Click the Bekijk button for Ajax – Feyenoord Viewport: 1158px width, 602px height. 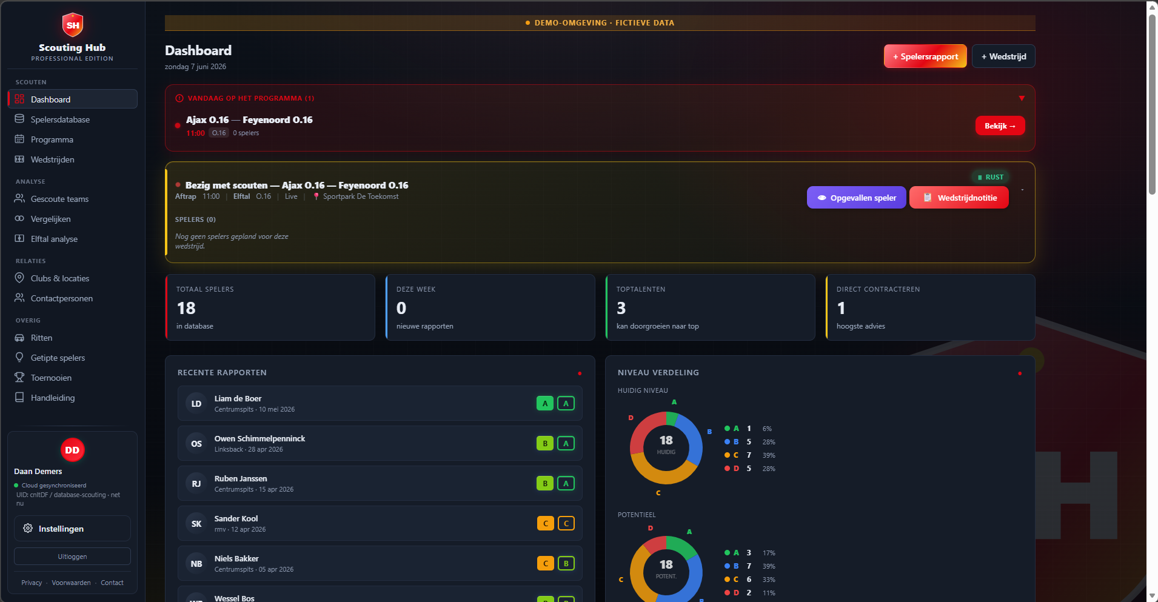tap(1000, 126)
